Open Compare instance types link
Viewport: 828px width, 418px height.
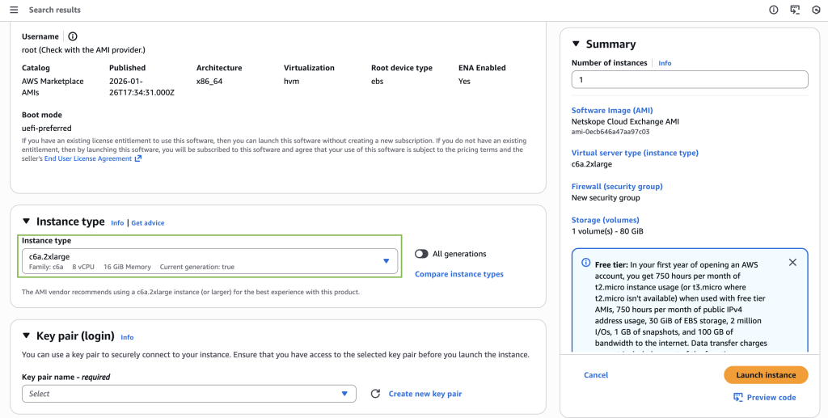click(x=459, y=274)
